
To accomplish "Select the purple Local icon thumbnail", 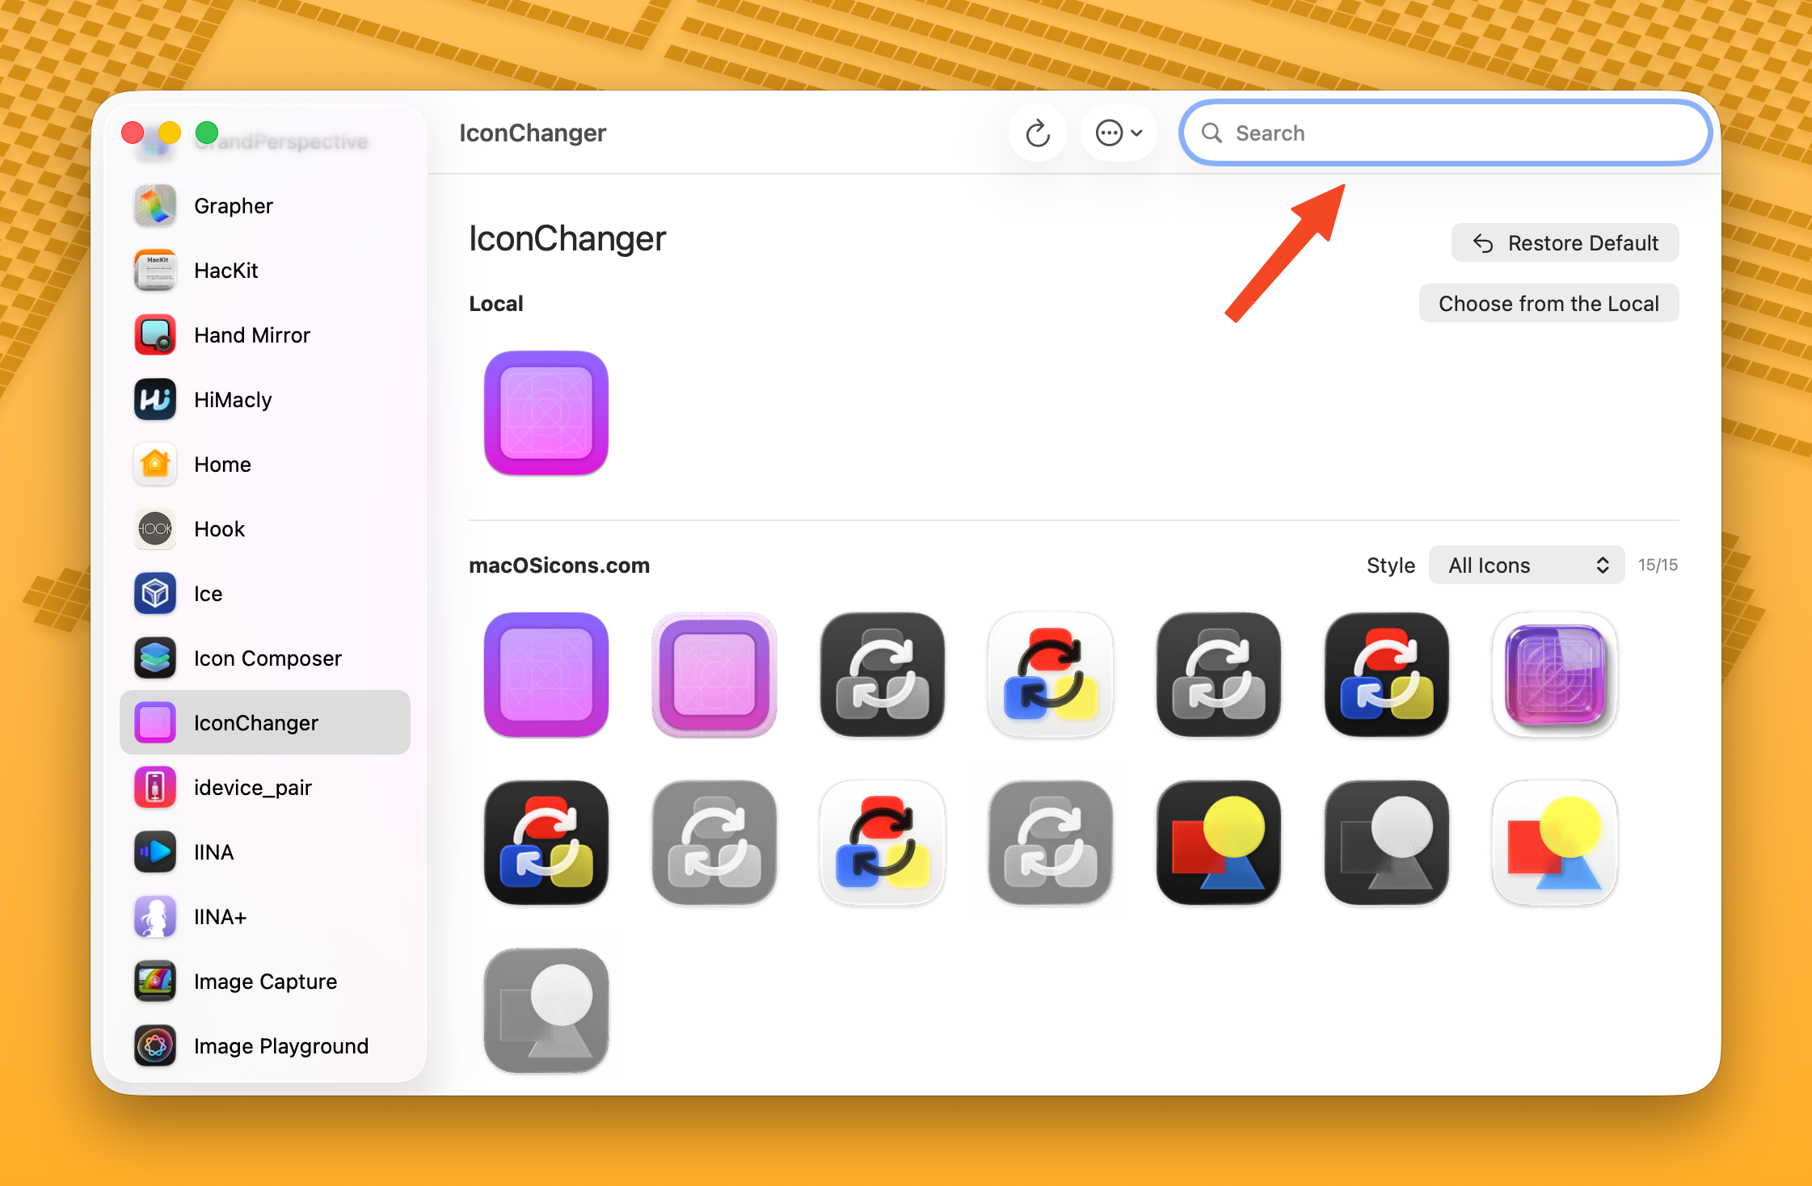I will click(x=546, y=414).
